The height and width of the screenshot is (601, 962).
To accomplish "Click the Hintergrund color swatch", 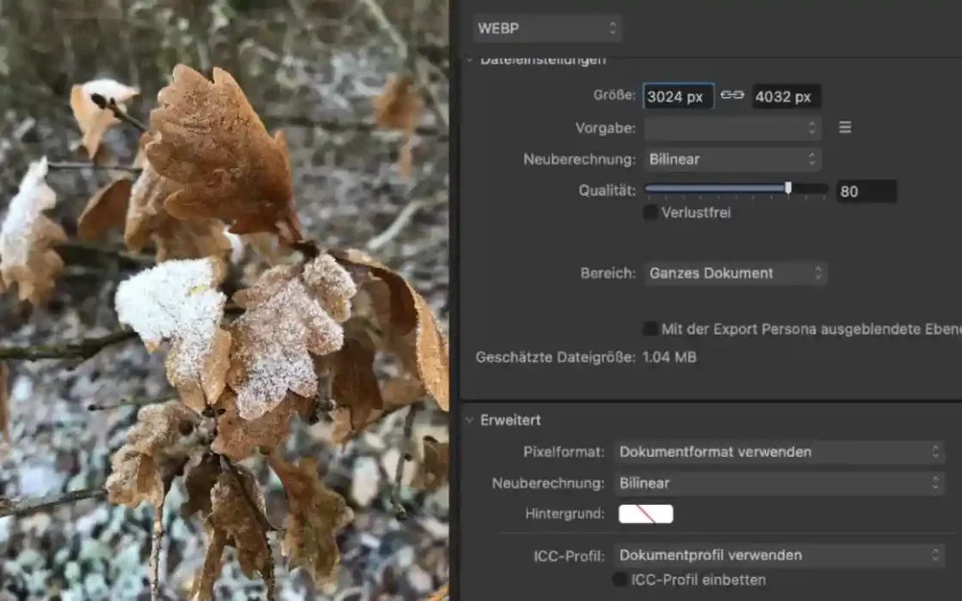I will pos(646,514).
